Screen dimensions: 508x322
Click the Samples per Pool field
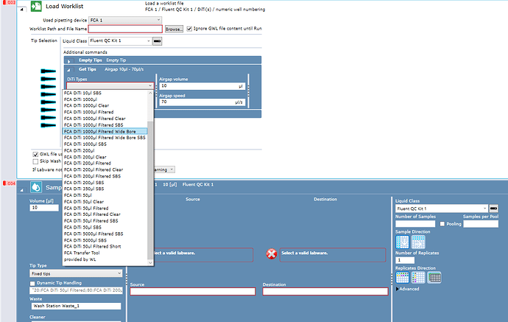pyautogui.click(x=481, y=224)
